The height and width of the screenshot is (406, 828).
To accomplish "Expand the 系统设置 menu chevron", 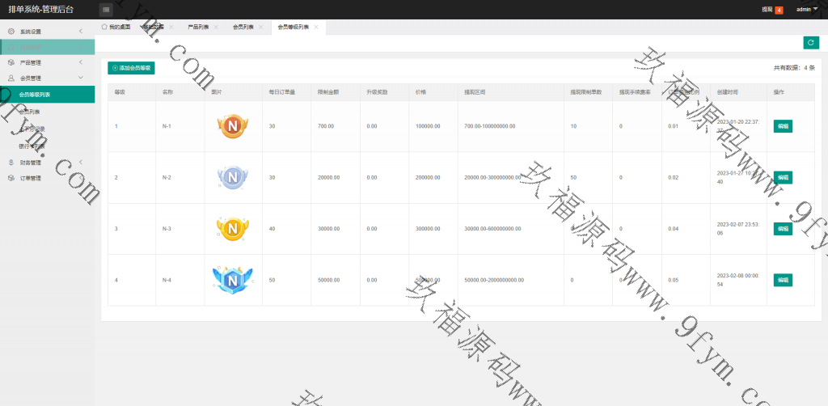I will point(81,31).
